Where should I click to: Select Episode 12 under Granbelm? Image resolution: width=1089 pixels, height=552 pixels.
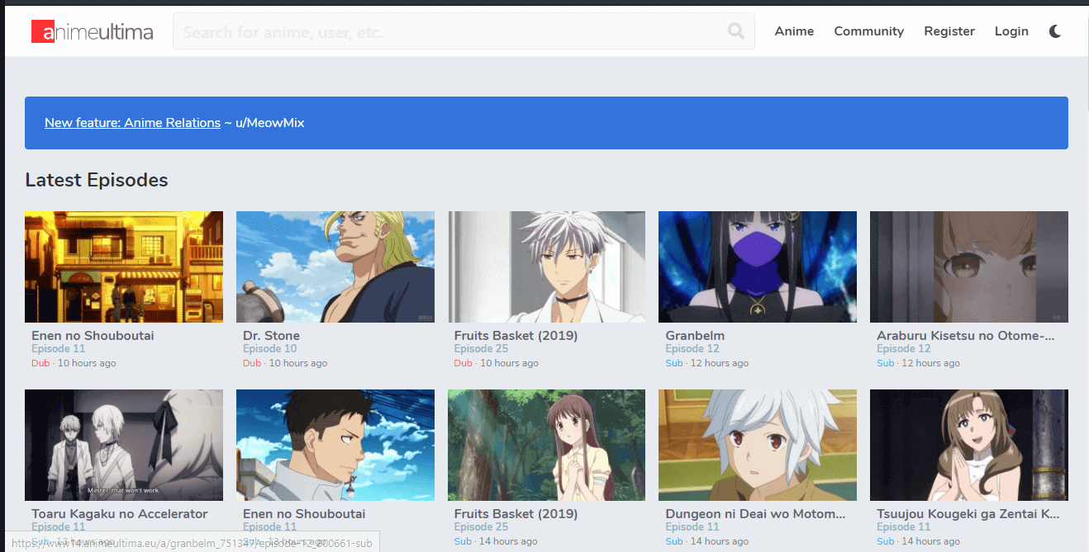tap(692, 349)
